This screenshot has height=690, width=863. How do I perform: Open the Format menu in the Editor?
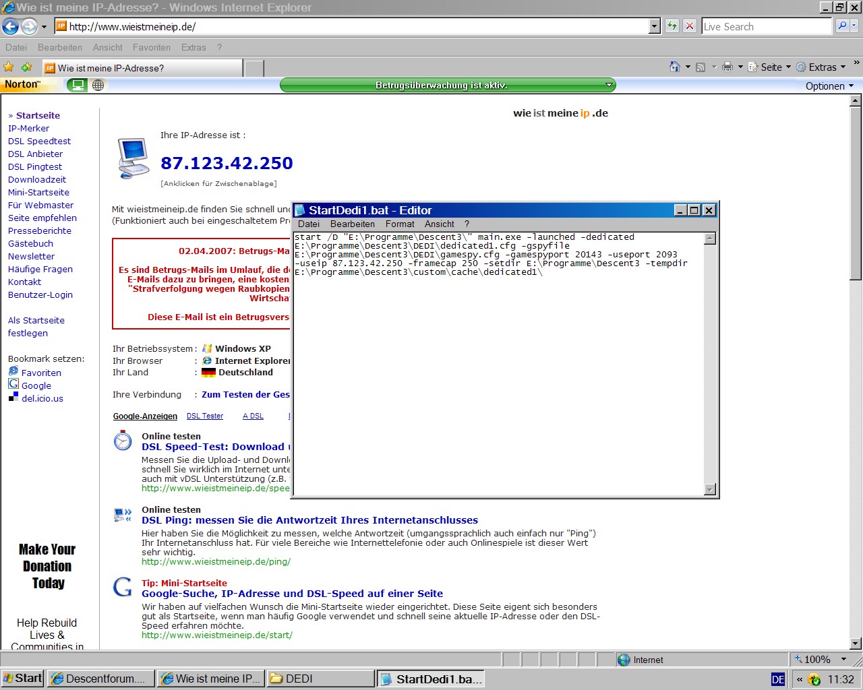[x=400, y=224]
